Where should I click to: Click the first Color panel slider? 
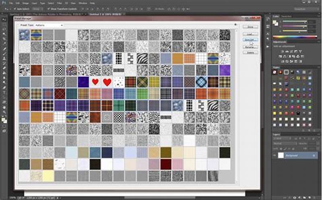[x=295, y=21]
